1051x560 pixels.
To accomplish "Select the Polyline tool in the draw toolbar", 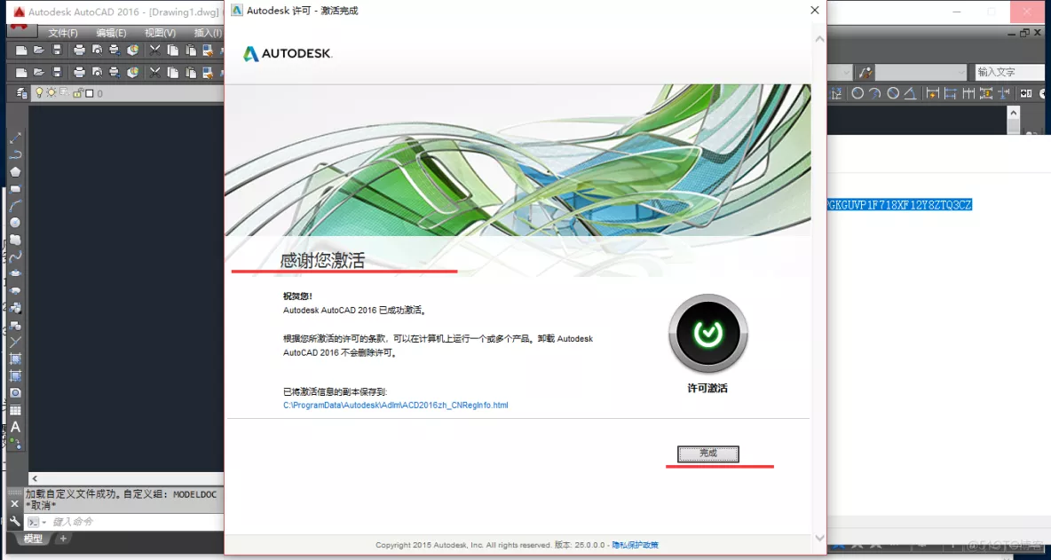I will coord(15,154).
